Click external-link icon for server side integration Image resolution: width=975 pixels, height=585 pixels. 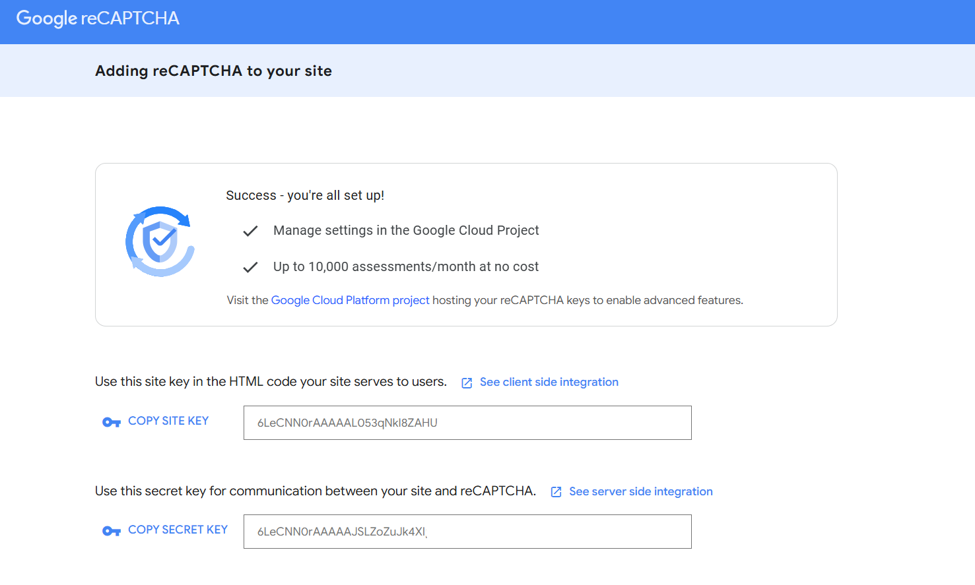(x=556, y=492)
